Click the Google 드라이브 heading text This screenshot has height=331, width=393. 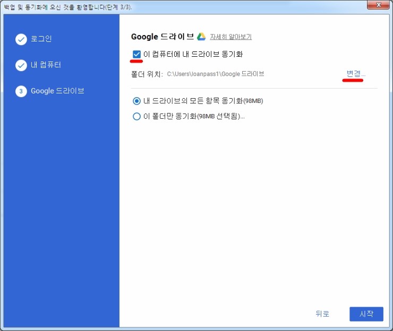[163, 37]
